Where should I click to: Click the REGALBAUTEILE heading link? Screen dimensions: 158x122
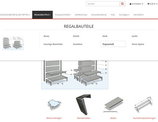click(79, 26)
